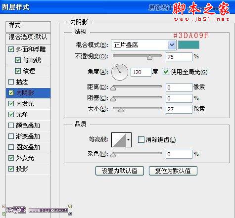Enable the 图案叠加 checkbox

pyautogui.click(x=11, y=147)
